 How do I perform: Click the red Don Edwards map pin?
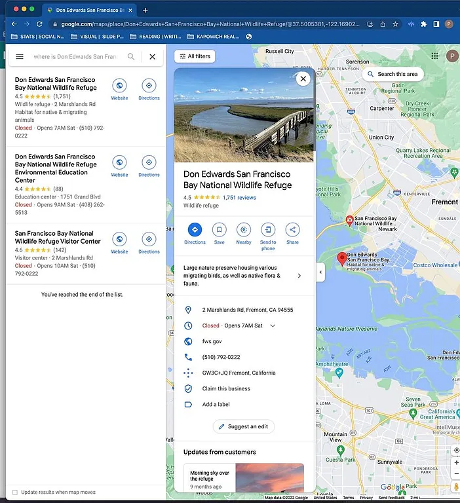tap(342, 259)
